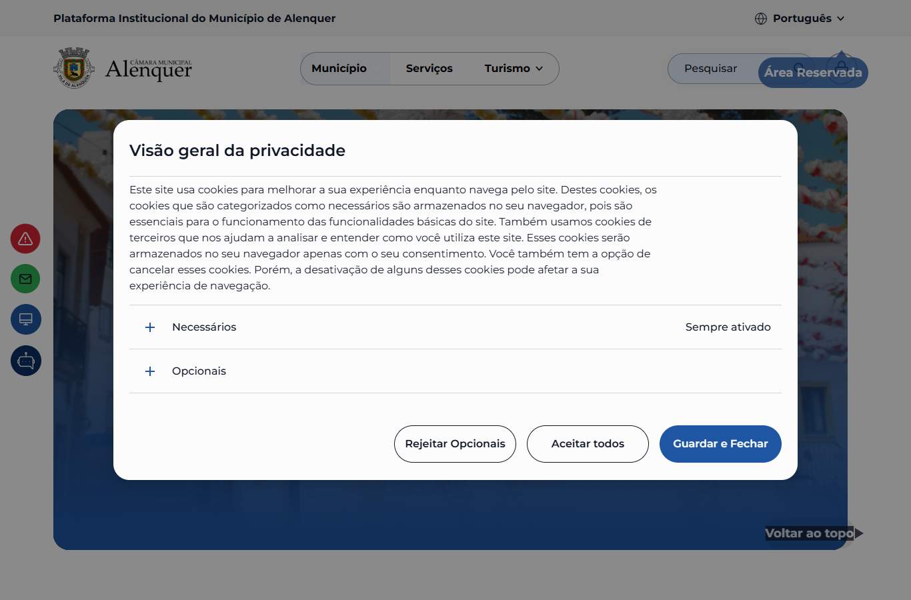Open the Português language dropdown
Image resolution: width=911 pixels, height=600 pixels.
coord(800,19)
